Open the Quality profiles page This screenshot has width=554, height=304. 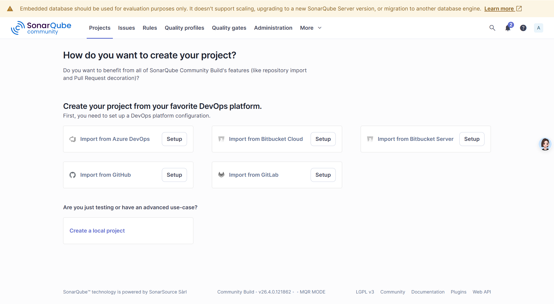point(184,28)
